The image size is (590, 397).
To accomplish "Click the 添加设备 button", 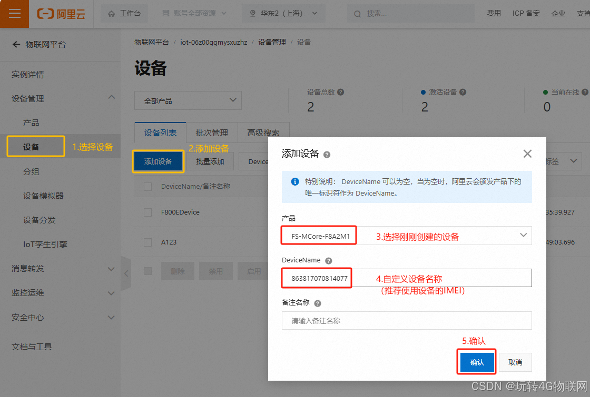I will click(158, 161).
